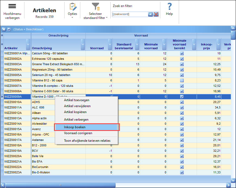Open the Help question mark icon

(170, 6)
